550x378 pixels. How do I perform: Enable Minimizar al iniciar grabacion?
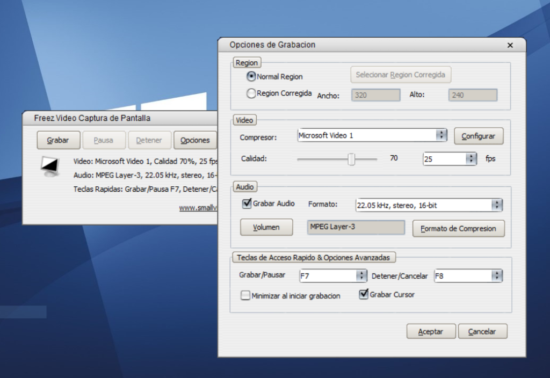click(245, 295)
